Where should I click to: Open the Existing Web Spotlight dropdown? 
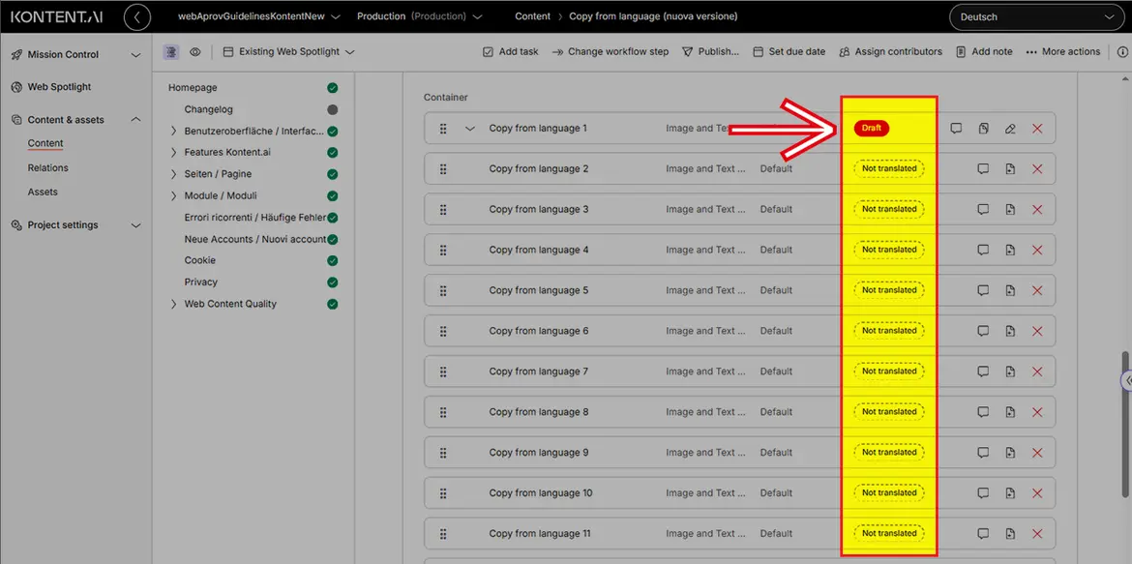pyautogui.click(x=288, y=52)
